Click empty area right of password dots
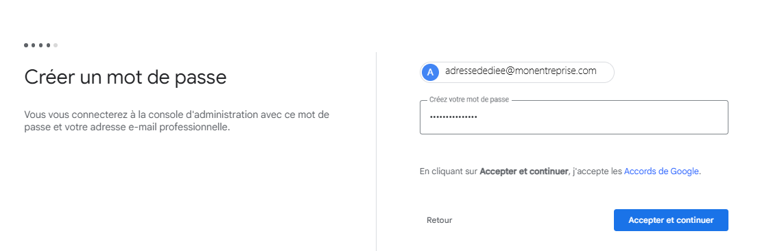760x251 pixels. (601, 117)
